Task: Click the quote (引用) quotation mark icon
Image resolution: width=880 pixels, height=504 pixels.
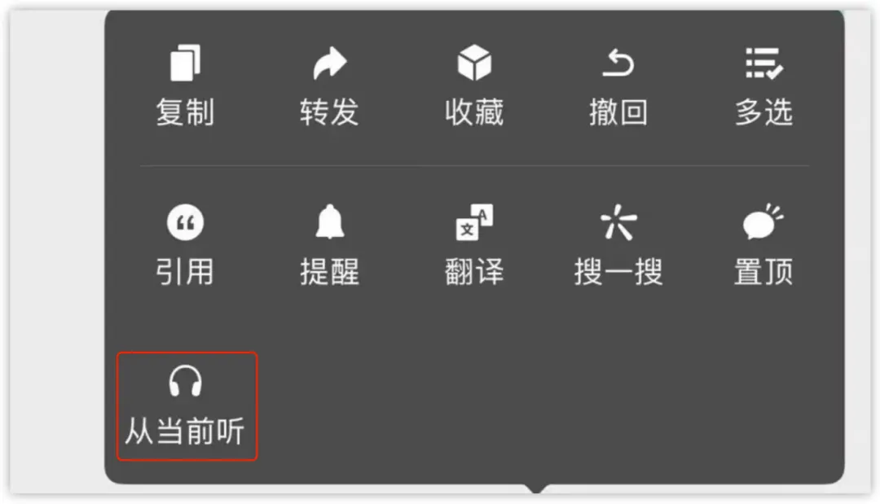Action: tap(185, 222)
